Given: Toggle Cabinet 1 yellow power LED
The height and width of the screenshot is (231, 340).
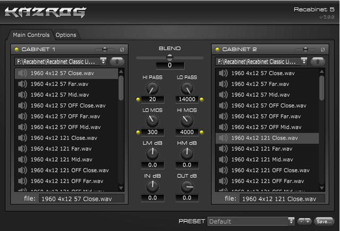Looking at the screenshot, I should click(x=16, y=49).
